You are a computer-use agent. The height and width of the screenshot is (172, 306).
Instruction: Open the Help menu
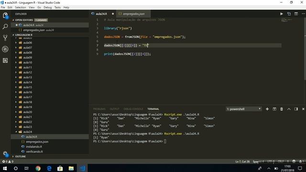(66, 8)
